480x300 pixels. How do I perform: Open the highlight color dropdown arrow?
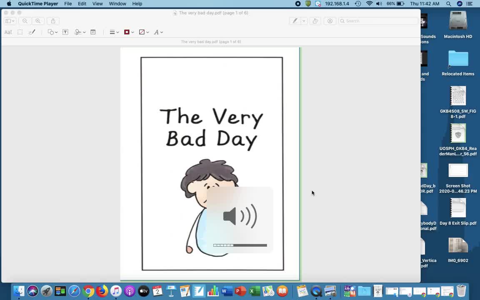tap(304, 21)
